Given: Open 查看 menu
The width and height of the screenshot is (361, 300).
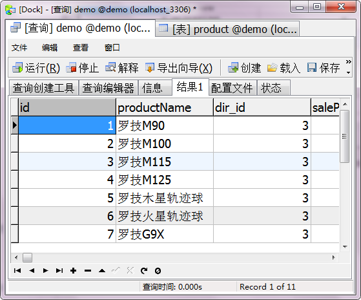Looking at the screenshot, I should (x=81, y=48).
